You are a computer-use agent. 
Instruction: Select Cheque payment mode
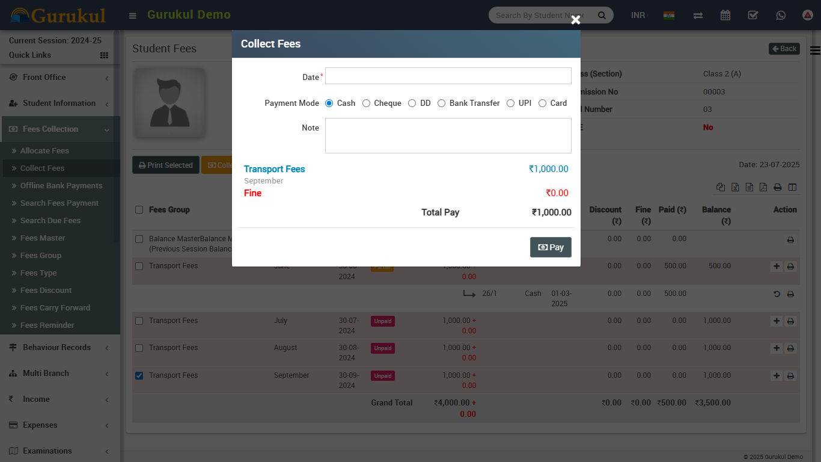click(x=366, y=103)
